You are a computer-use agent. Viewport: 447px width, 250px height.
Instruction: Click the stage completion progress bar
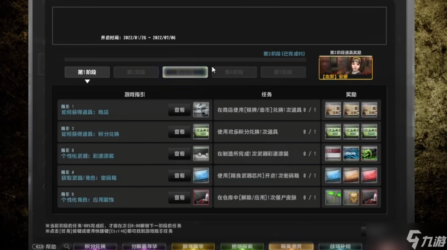[185, 59]
